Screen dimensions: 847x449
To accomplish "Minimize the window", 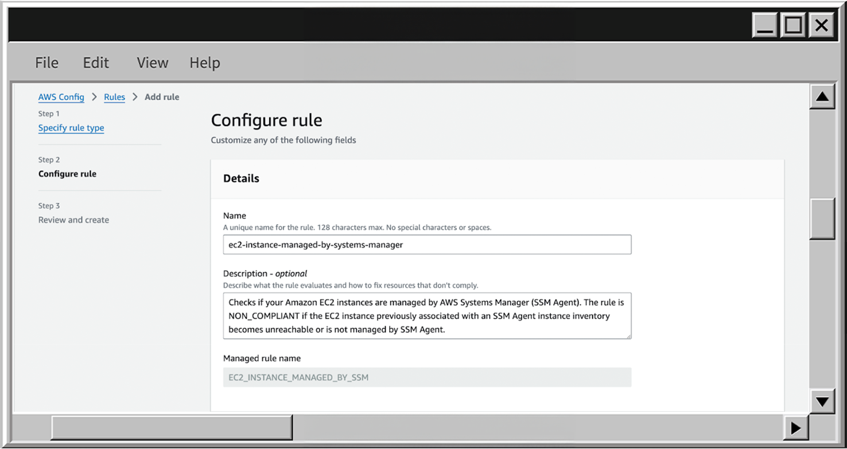I will 765,26.
